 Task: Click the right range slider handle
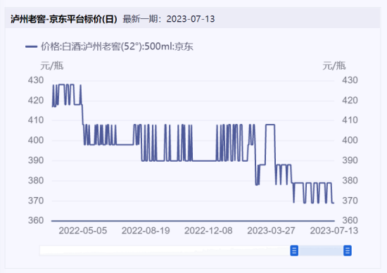348,250
